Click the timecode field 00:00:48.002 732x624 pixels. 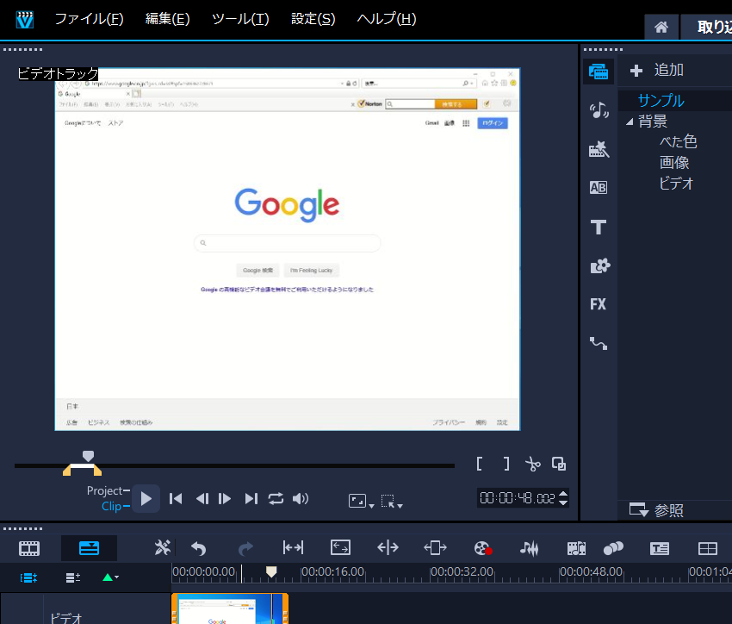[x=517, y=498]
